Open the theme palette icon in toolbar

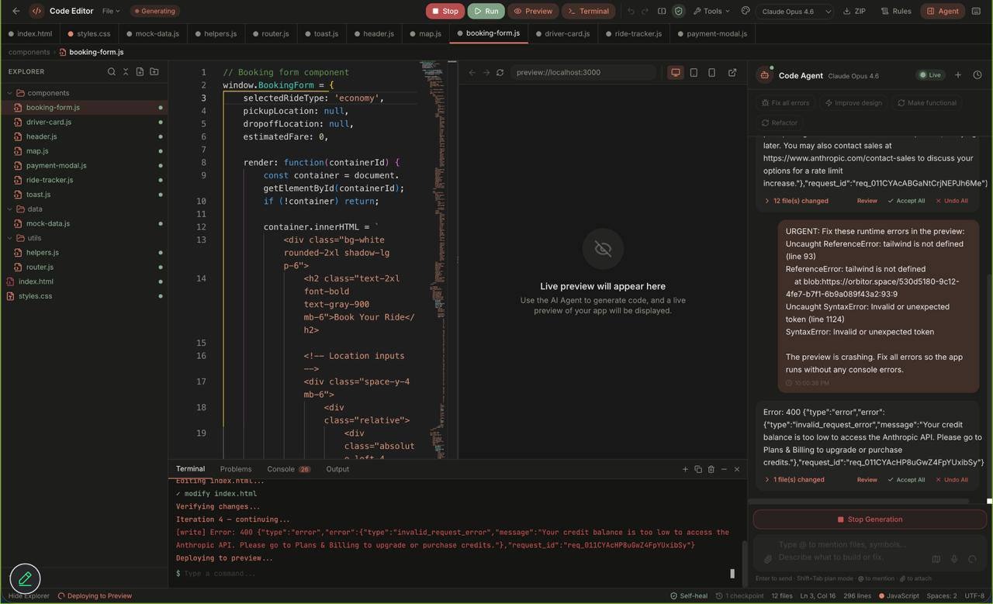tap(745, 11)
